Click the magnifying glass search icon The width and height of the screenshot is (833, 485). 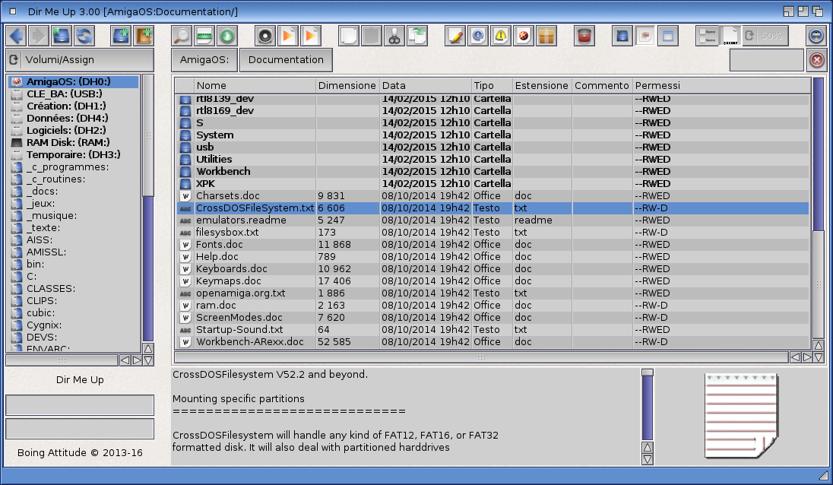coord(182,36)
